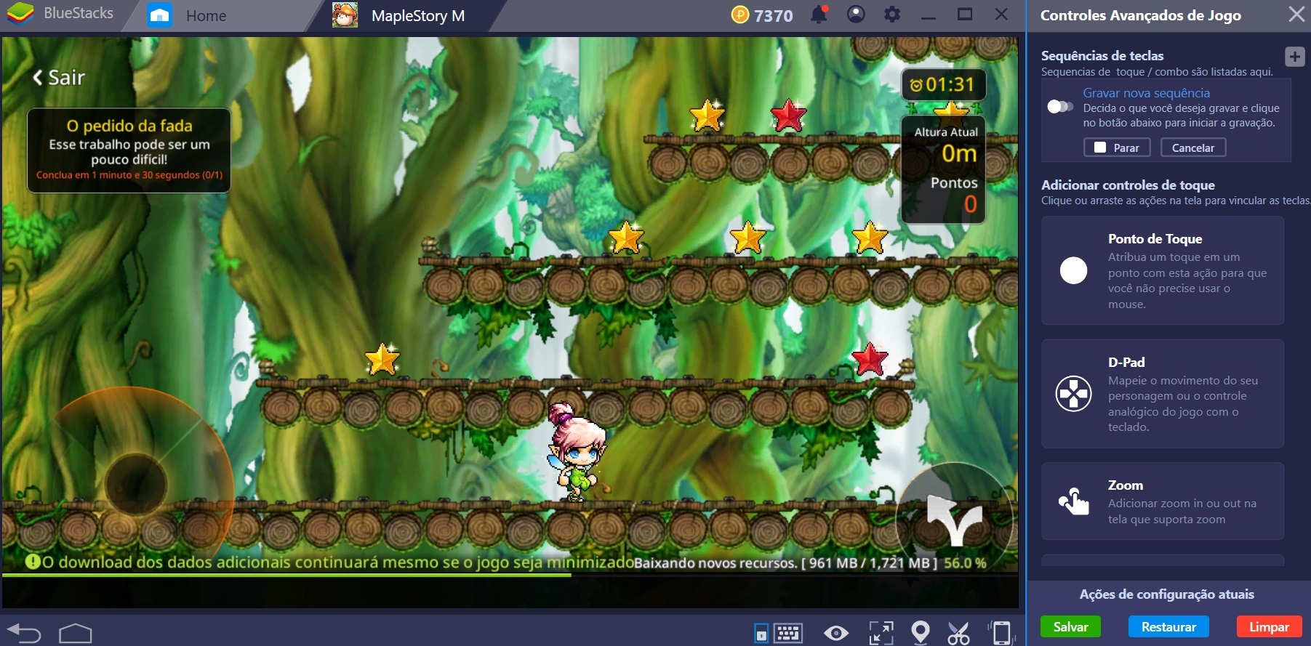Click the BlueStacks logo icon

pyautogui.click(x=20, y=14)
